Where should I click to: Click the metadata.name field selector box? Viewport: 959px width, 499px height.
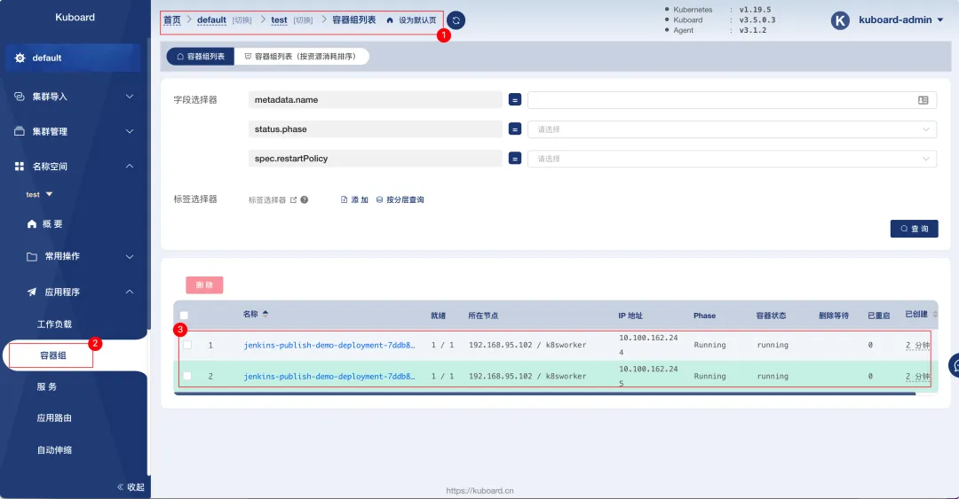(375, 99)
